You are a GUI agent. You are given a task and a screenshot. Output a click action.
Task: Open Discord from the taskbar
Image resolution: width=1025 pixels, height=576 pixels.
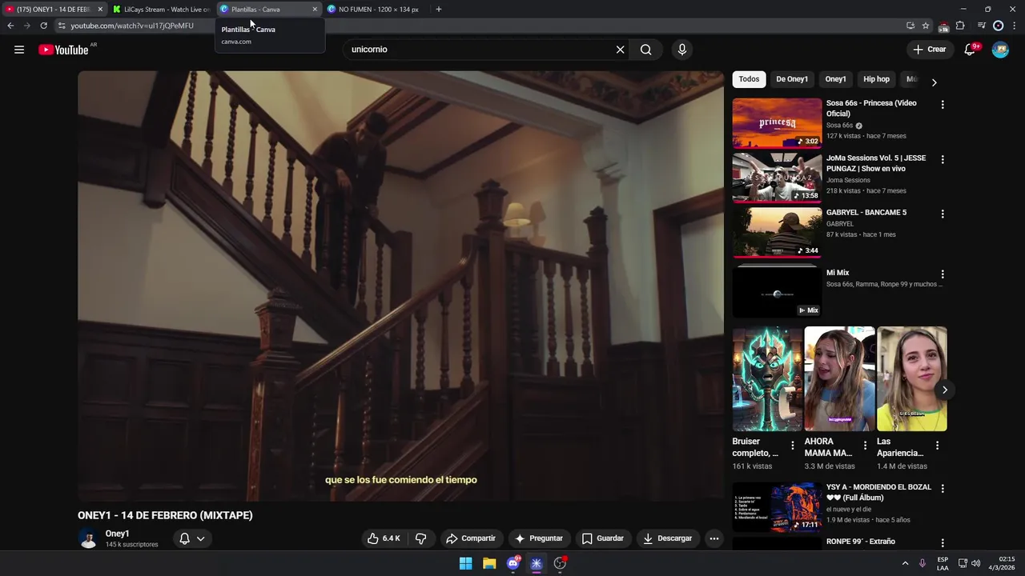tap(513, 563)
